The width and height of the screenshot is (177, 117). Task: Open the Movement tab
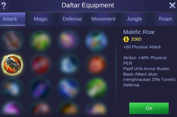pyautogui.click(x=103, y=19)
